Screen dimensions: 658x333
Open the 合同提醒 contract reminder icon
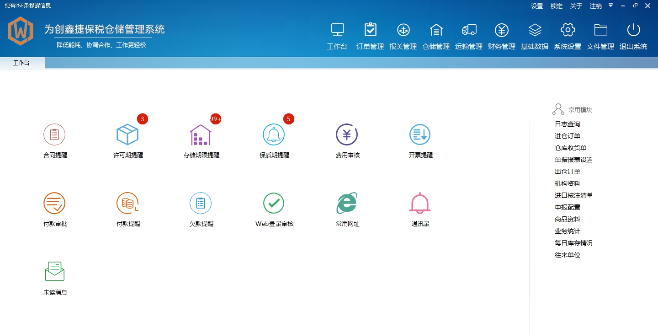54,135
